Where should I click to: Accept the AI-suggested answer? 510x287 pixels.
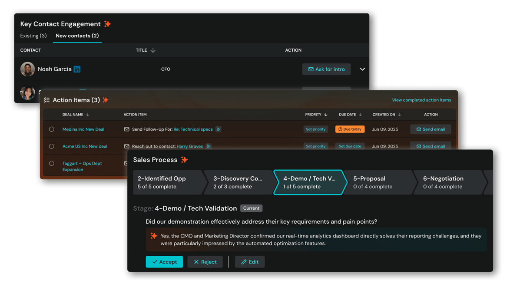coord(164,262)
